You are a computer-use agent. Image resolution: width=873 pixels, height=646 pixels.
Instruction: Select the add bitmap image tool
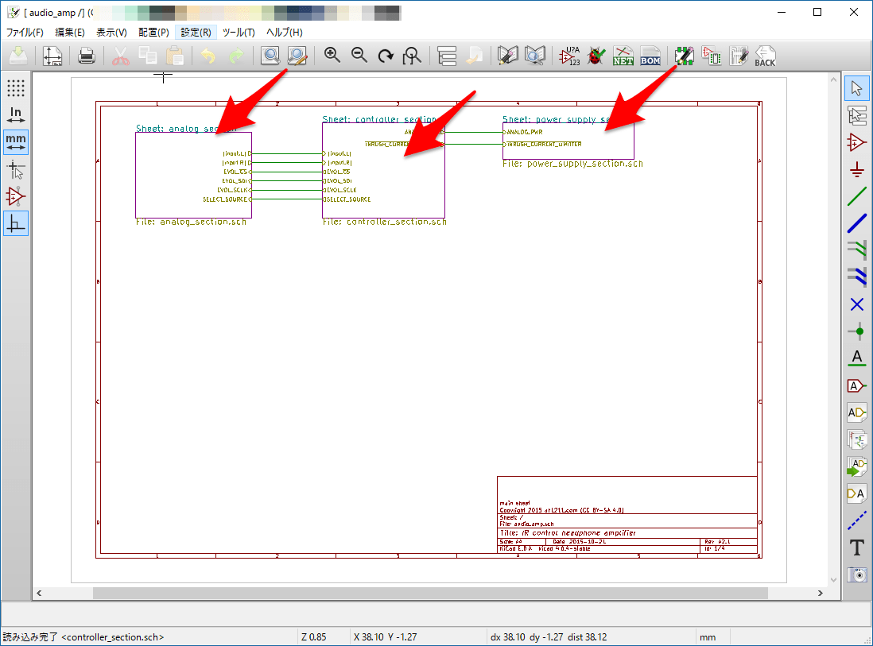coord(857,574)
